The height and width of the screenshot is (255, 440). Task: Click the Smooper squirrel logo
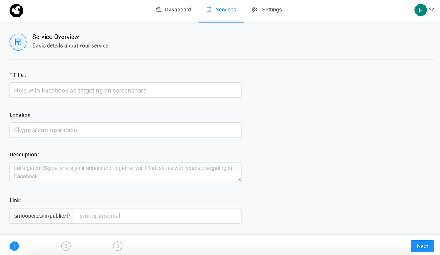[16, 11]
